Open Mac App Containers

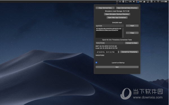pos(117,17)
